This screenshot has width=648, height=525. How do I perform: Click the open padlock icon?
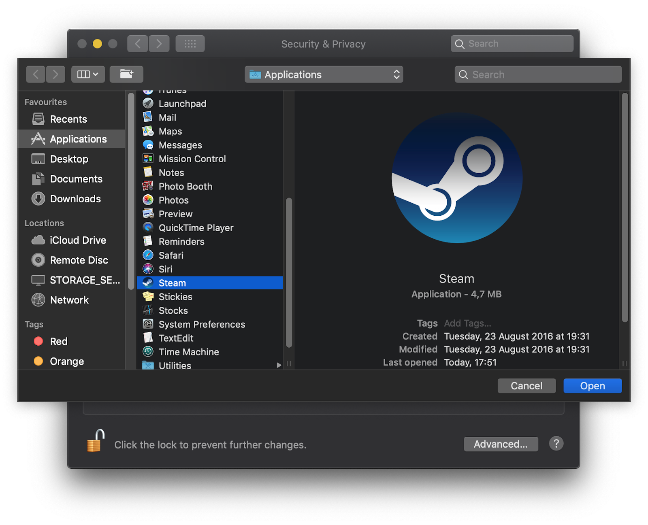(x=96, y=441)
